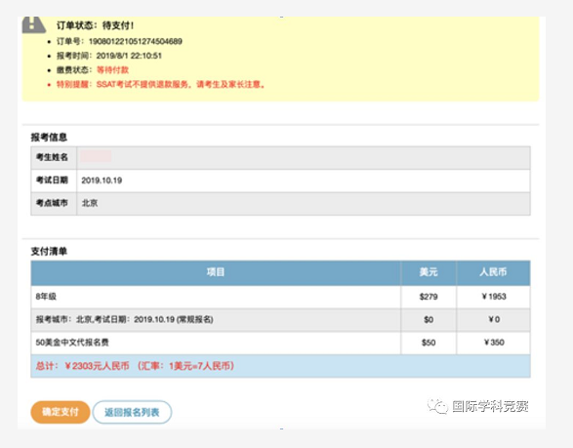This screenshot has width=573, height=448.
Task: Click the registration time 2019/8/1 22:10:51
Action: point(129,56)
